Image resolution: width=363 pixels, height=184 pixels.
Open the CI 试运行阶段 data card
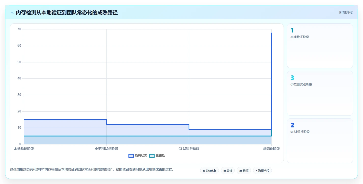coord(320,141)
